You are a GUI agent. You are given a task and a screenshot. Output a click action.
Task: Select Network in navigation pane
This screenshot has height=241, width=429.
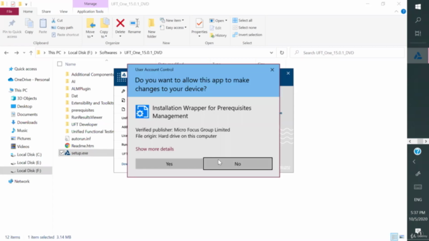pos(21,181)
